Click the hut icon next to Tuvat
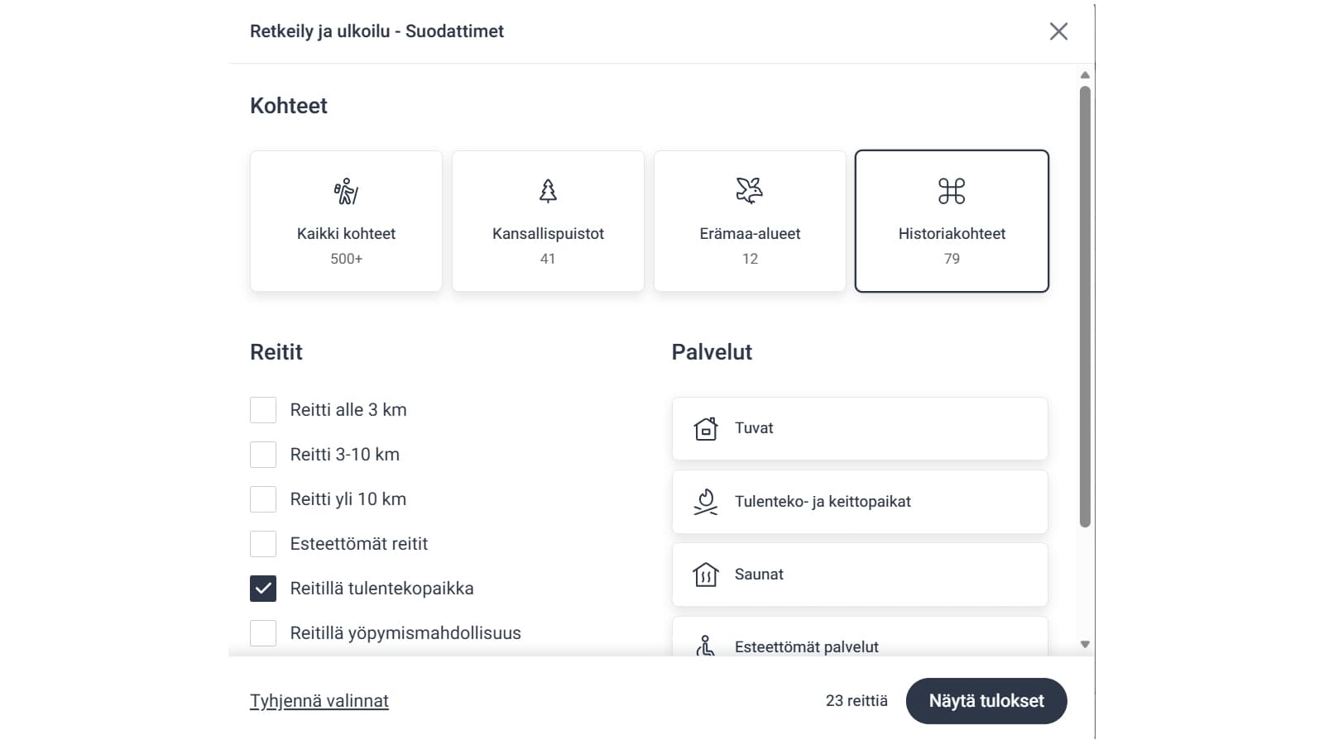Viewport: 1324px width, 744px height. click(705, 428)
